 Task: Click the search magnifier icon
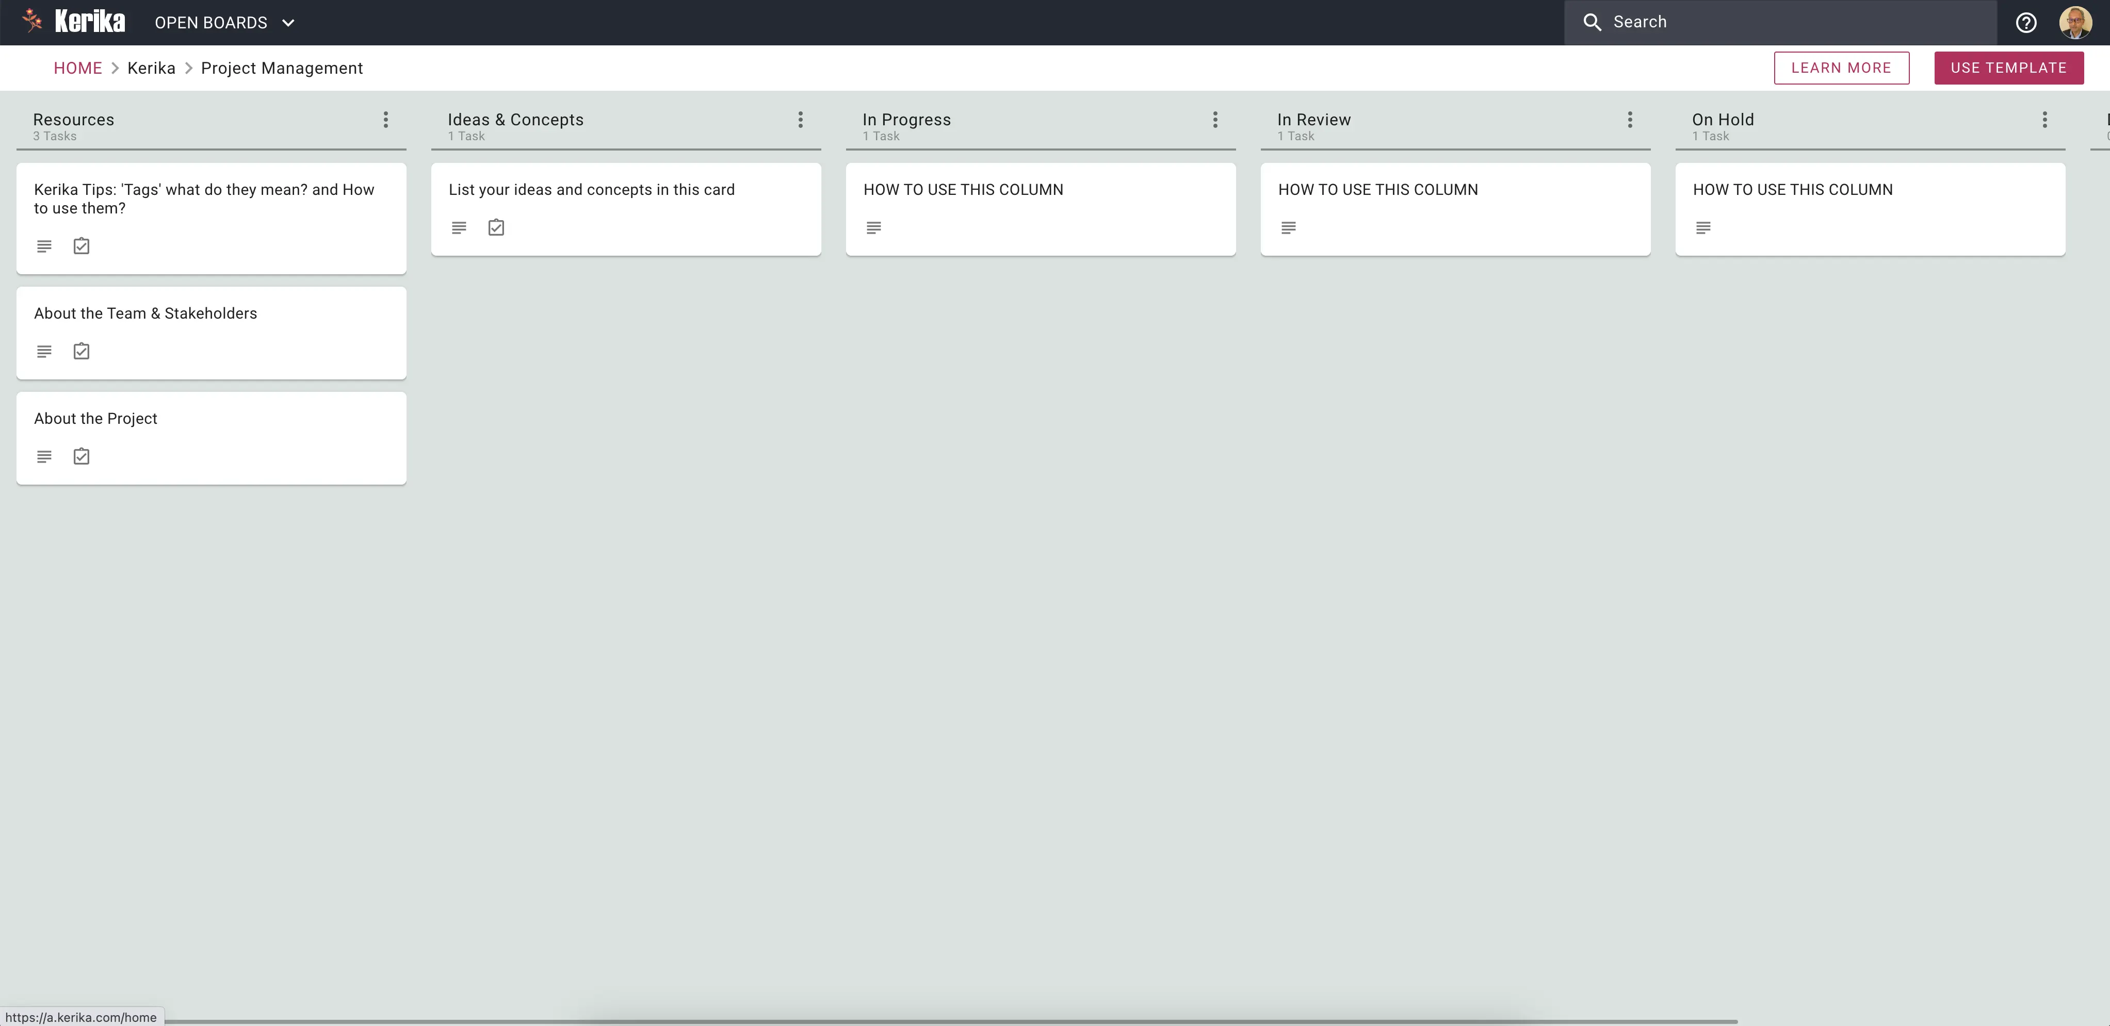point(1592,22)
